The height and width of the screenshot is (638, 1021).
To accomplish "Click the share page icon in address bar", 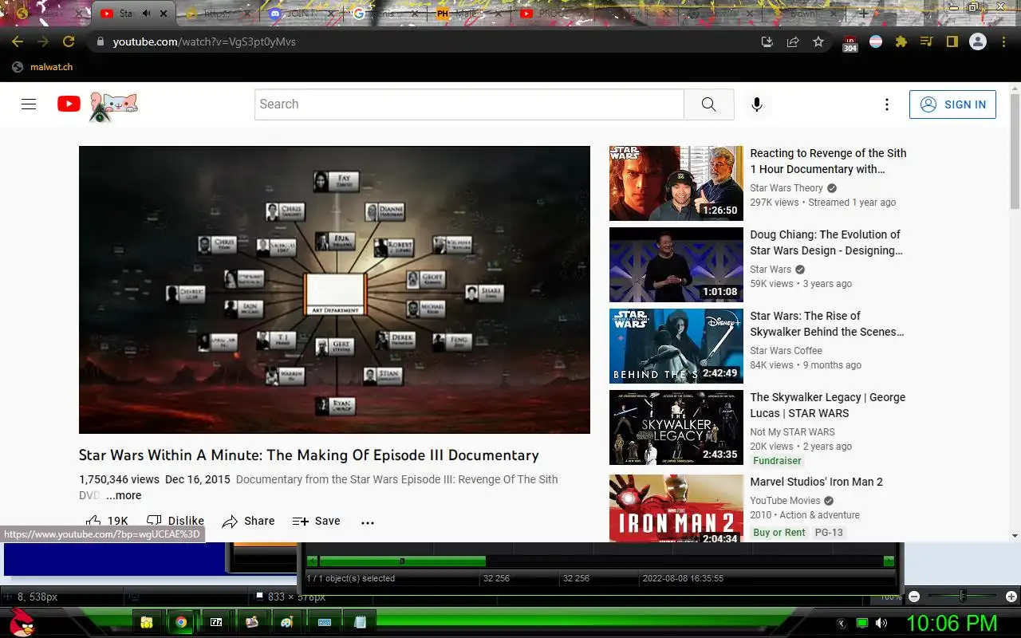I will [793, 41].
